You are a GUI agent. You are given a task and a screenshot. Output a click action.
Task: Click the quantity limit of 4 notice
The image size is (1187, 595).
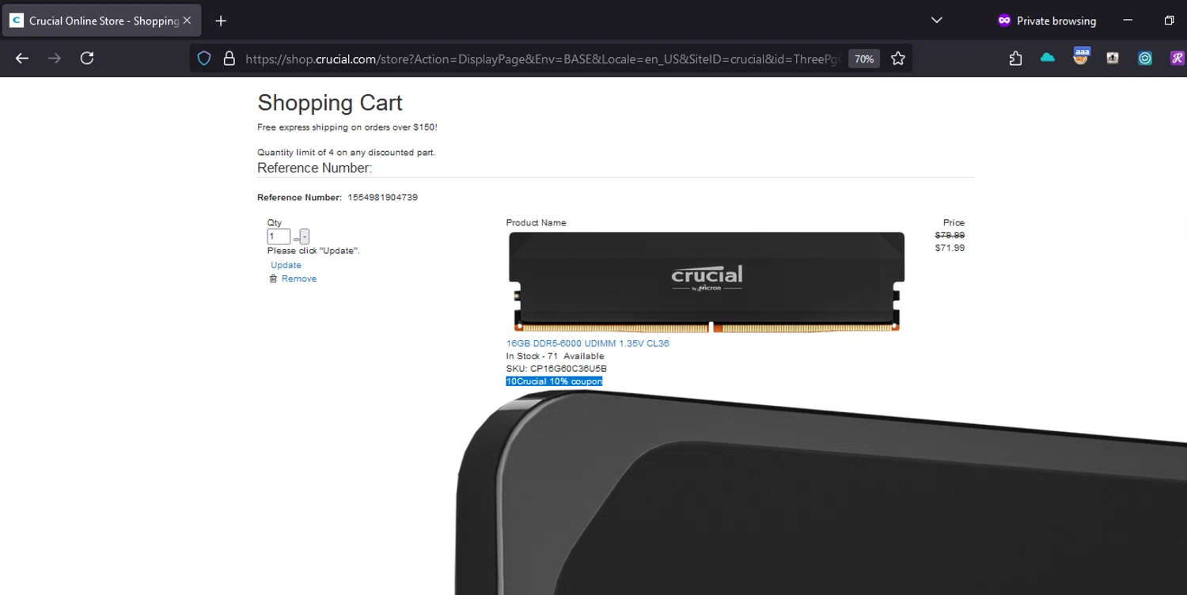coord(346,152)
